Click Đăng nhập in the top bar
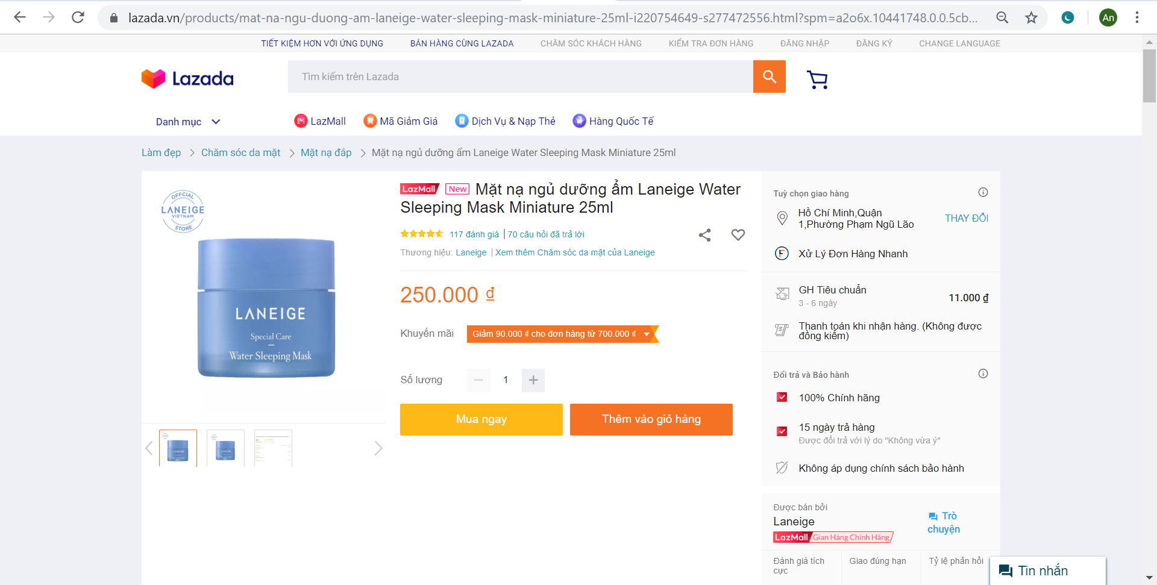Image resolution: width=1157 pixels, height=585 pixels. [x=804, y=43]
